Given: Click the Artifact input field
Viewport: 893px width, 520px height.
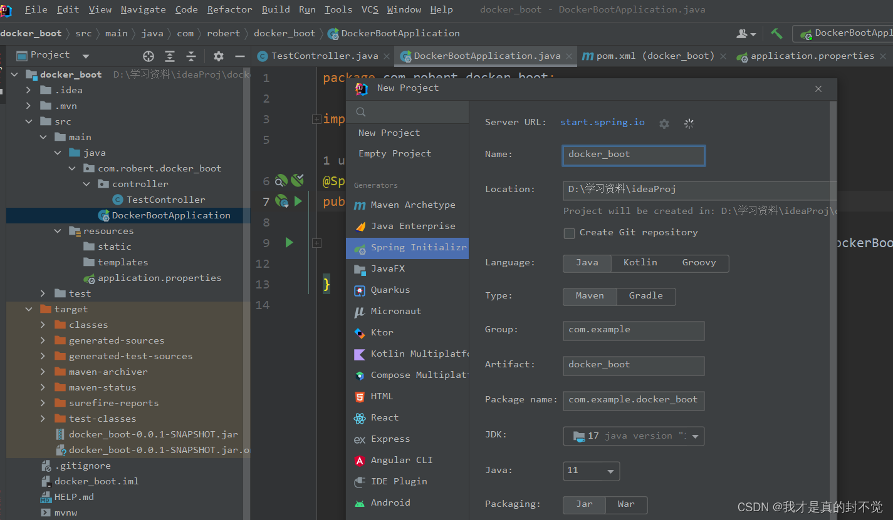Looking at the screenshot, I should (x=634, y=365).
